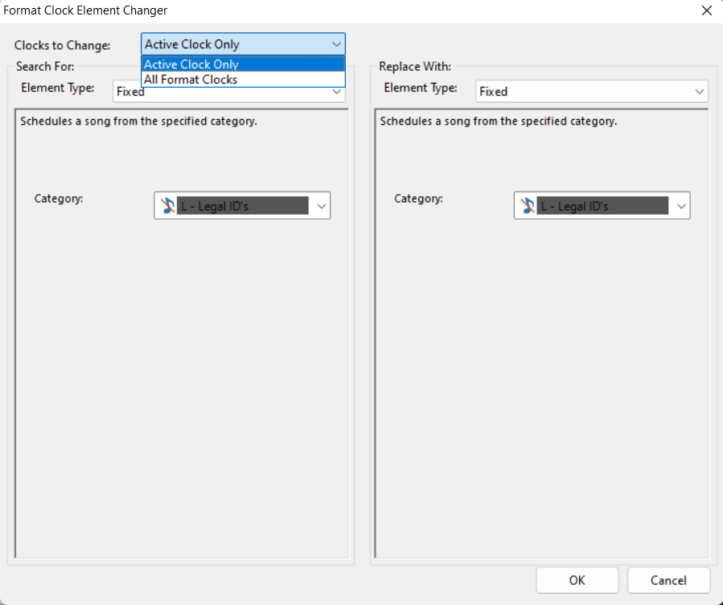This screenshot has width=723, height=605.
Task: Expand the Search For Category dropdown arrow
Action: coord(322,206)
